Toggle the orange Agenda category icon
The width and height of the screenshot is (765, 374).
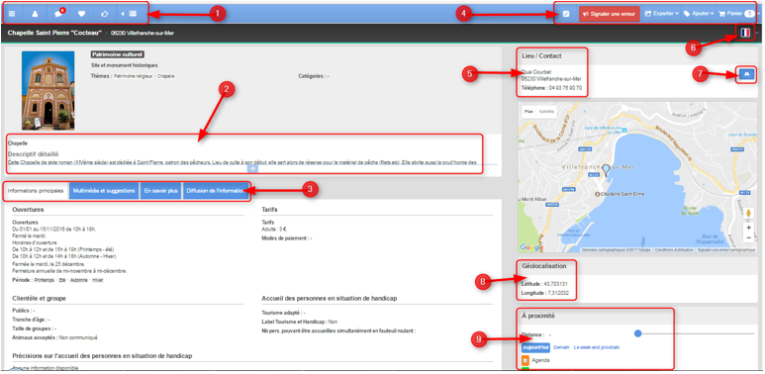[526, 360]
